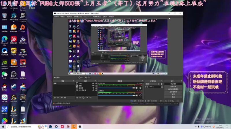The image size is (231, 129).
Task: Toggle lock on text source row
Action: (96, 83)
